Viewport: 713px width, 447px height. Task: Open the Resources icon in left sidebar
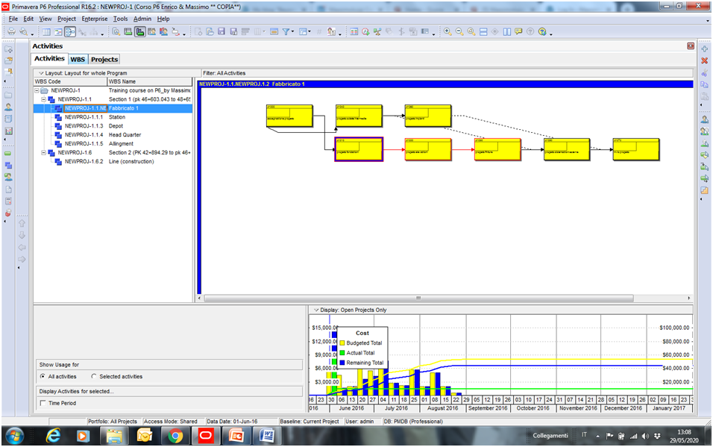pos(8,107)
